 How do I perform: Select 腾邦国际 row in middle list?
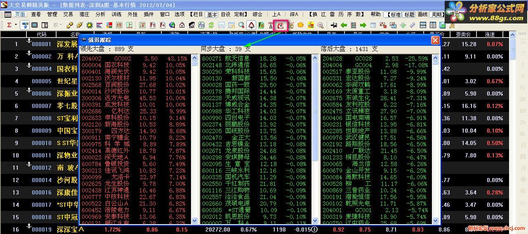click(255, 91)
